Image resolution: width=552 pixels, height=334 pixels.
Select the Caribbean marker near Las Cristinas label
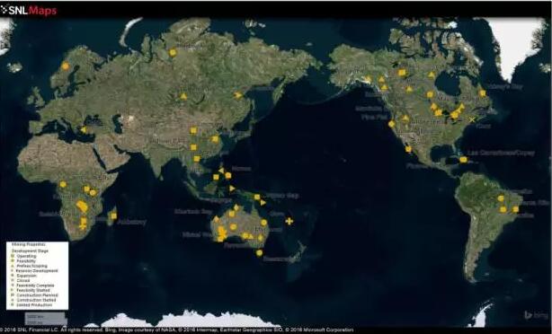coord(463,159)
